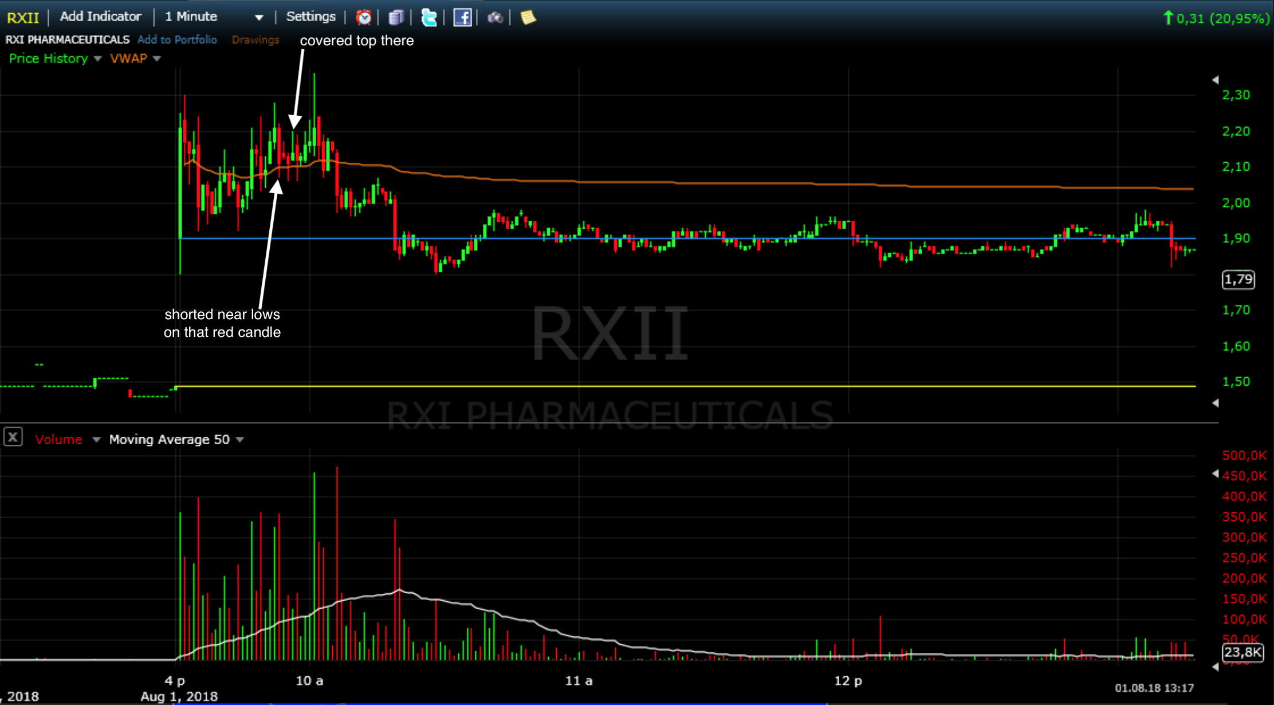Open the Volume indicator dropdown arrow
Screen dimensions: 1274x705
[96, 440]
